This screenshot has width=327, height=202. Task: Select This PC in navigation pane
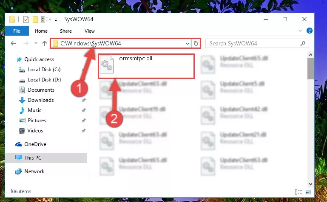pos(33,158)
